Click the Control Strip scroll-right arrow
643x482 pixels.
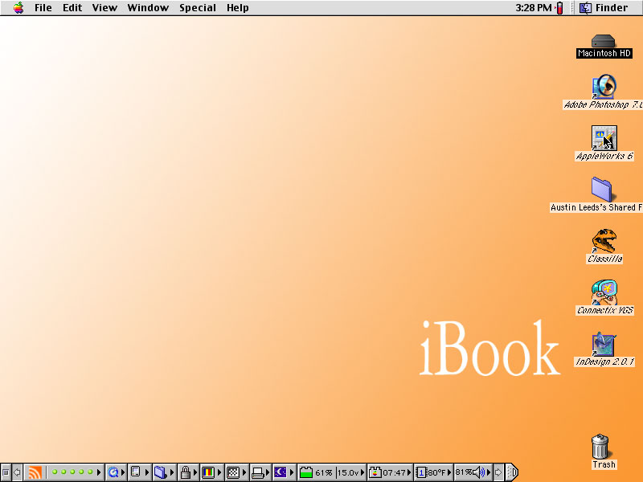[498, 472]
